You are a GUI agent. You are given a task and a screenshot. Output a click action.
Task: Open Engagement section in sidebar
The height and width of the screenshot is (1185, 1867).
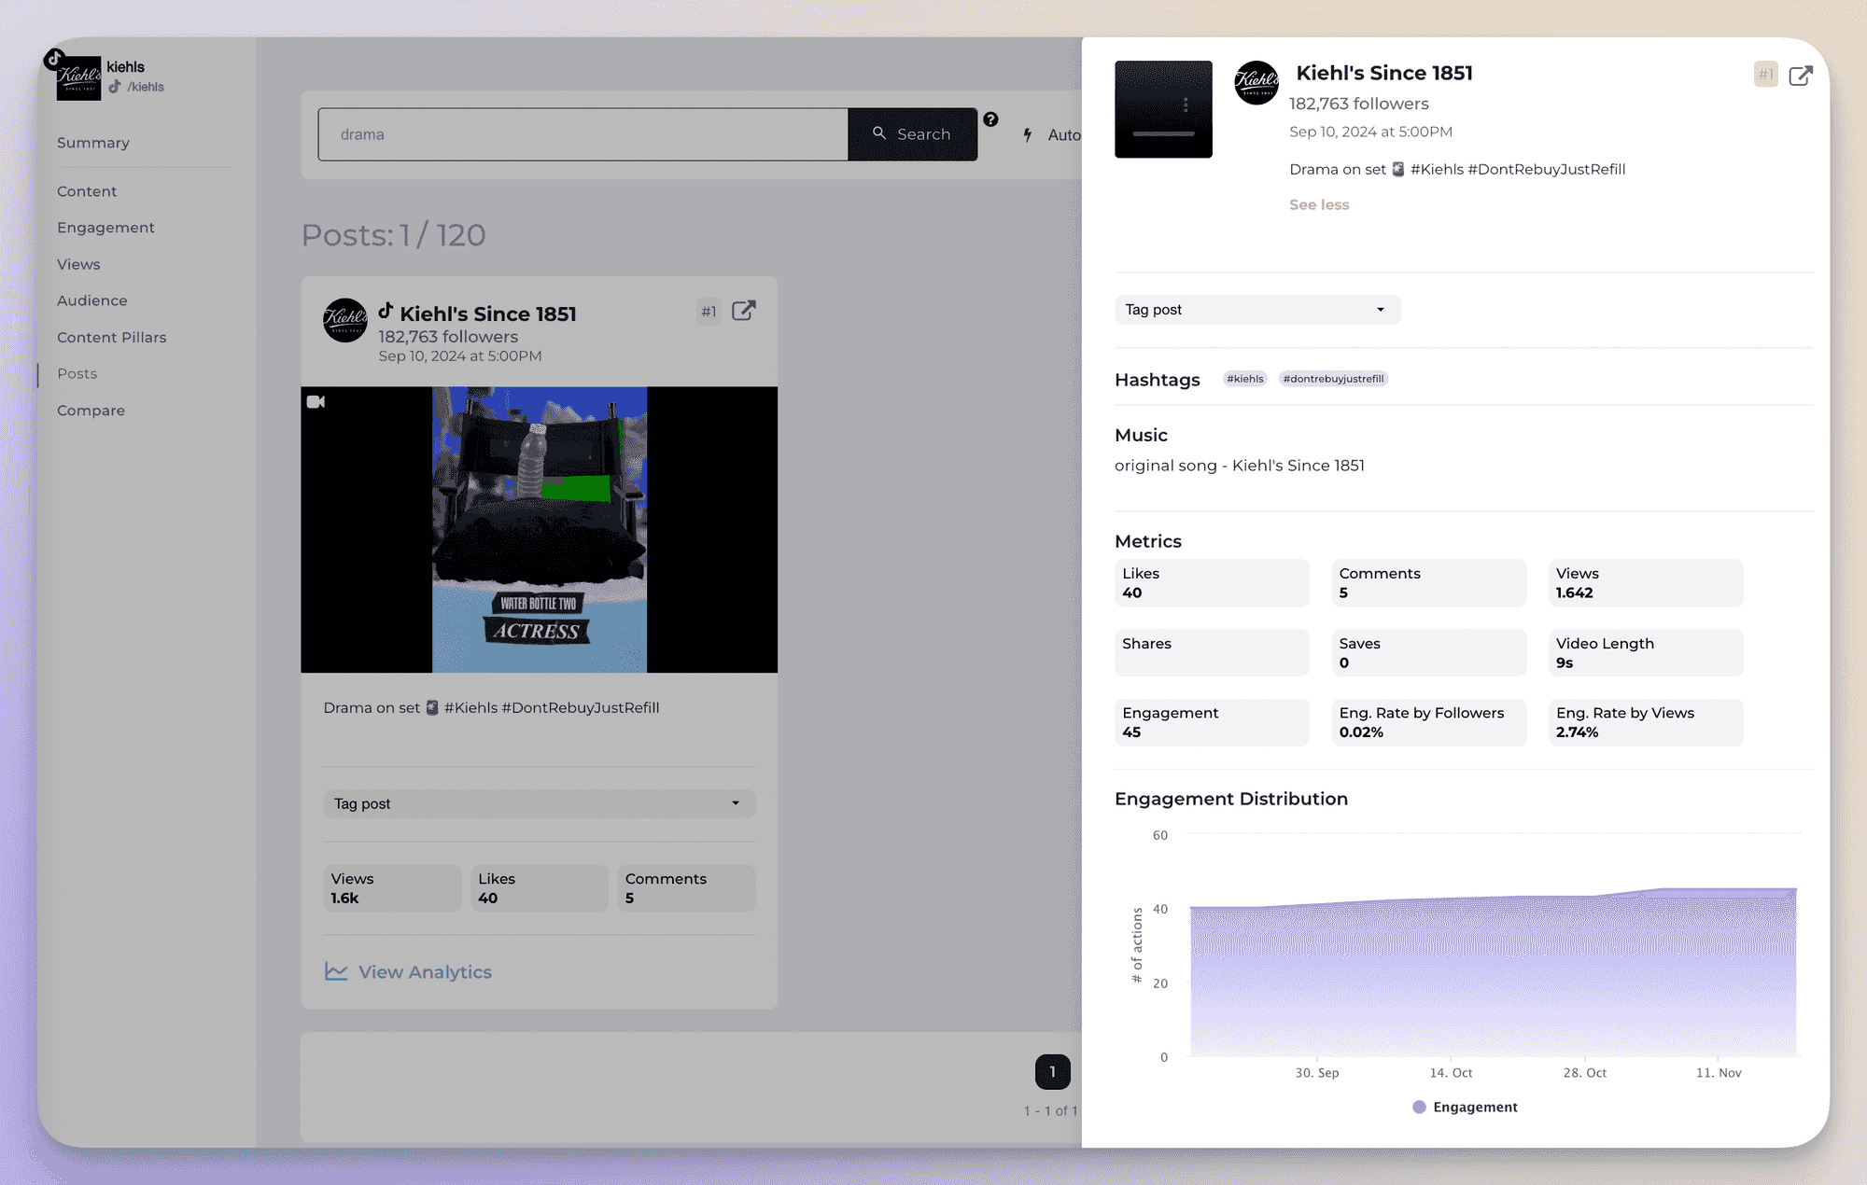[105, 228]
